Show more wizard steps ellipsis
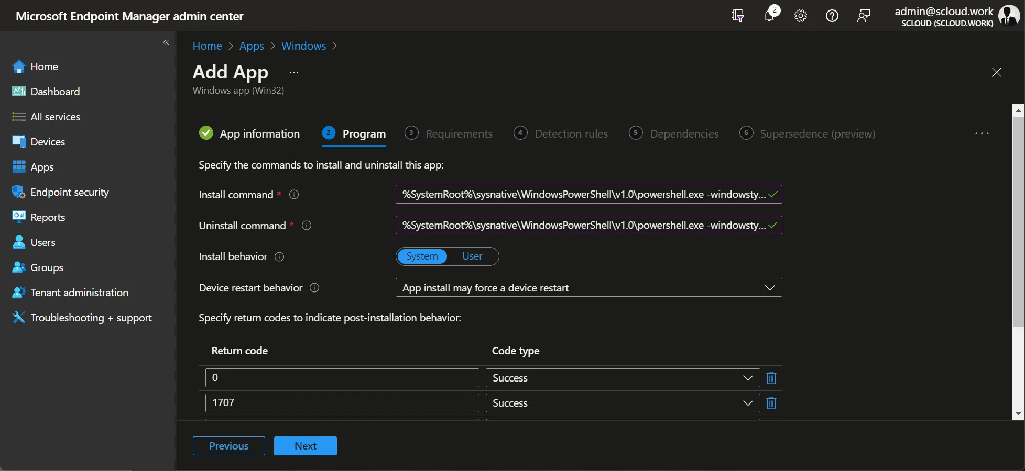 pos(982,134)
